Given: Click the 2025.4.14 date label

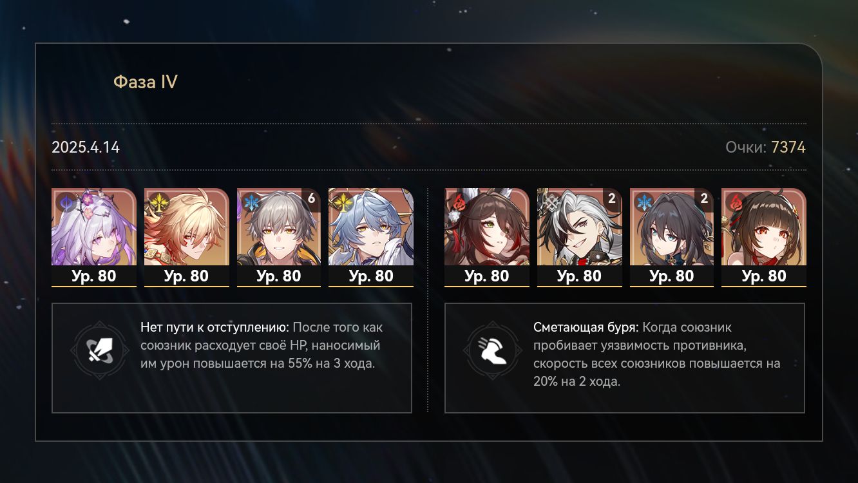Looking at the screenshot, I should click(86, 147).
